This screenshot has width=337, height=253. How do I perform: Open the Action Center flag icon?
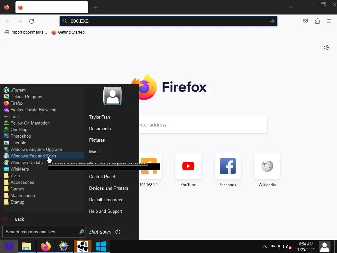(x=273, y=246)
